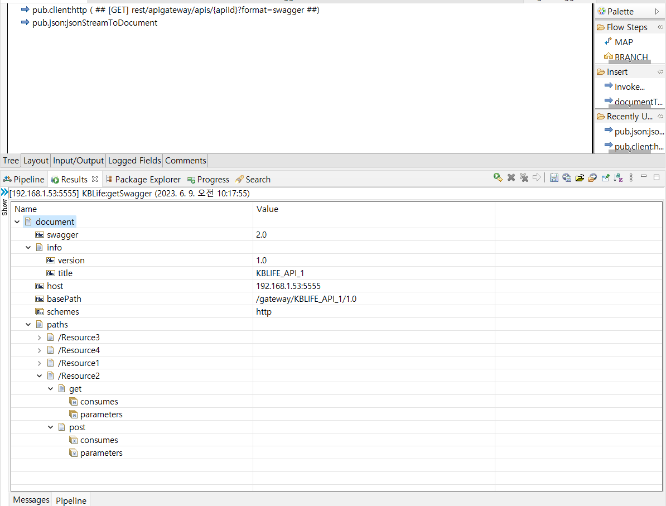Screen dimensions: 666x506
Task: Click the double-arrow Show icon at left edge
Action: pos(4,192)
